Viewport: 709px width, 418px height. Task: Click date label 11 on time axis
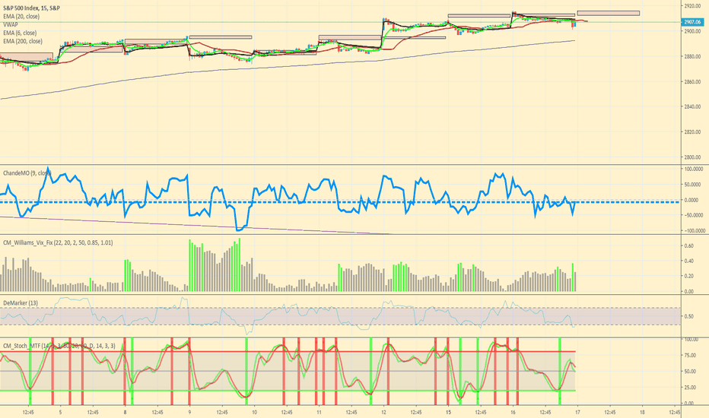tap(320, 412)
